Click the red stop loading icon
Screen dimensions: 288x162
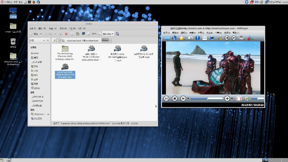pyautogui.click(x=66, y=34)
